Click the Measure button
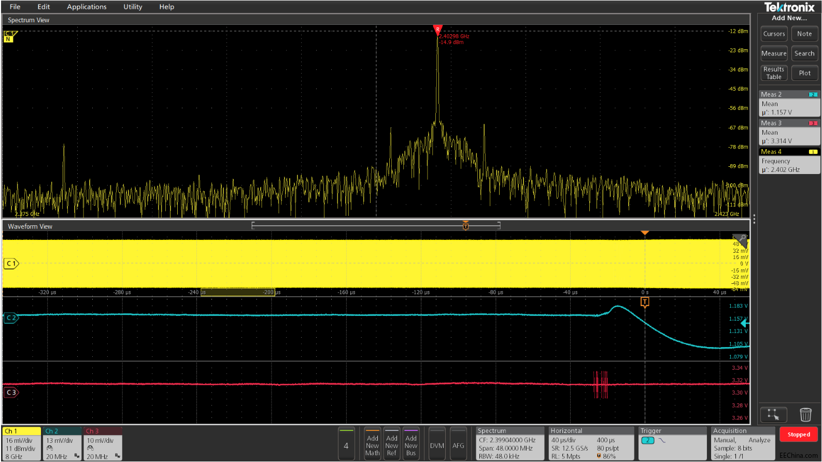 pyautogui.click(x=774, y=53)
